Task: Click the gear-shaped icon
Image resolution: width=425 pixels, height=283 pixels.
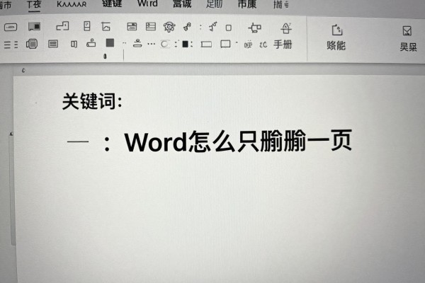Action: 169,27
